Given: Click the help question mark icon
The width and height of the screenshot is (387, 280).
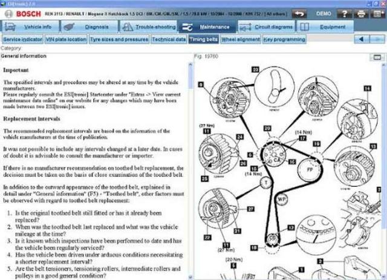Looking at the screenshot, I should click(x=344, y=13).
